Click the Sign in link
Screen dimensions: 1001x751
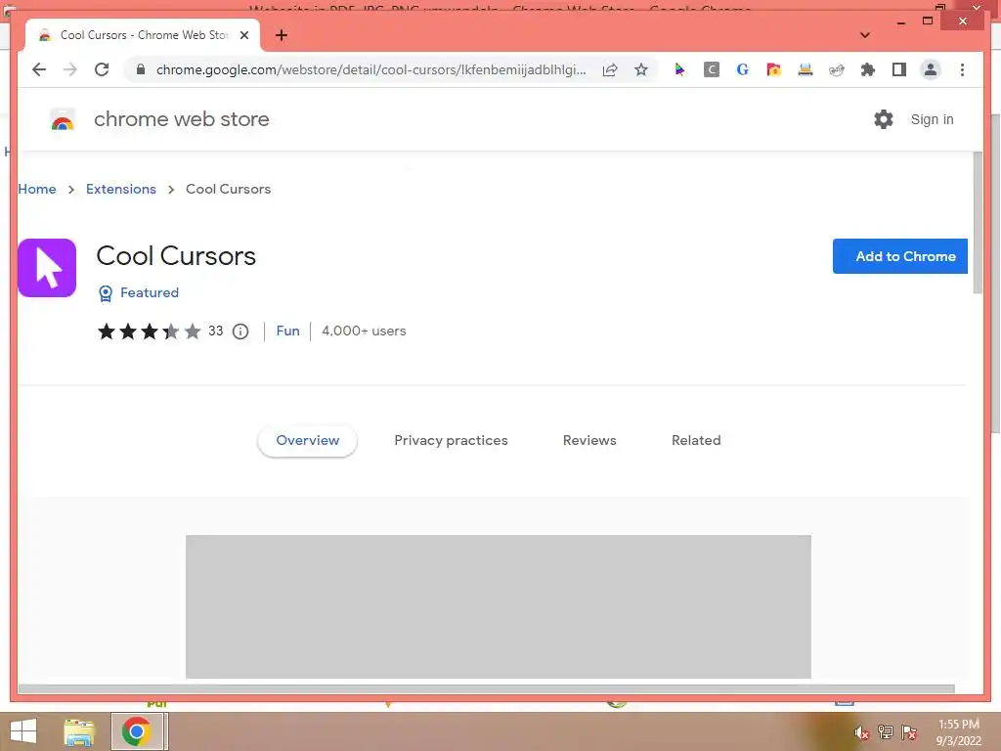[932, 119]
